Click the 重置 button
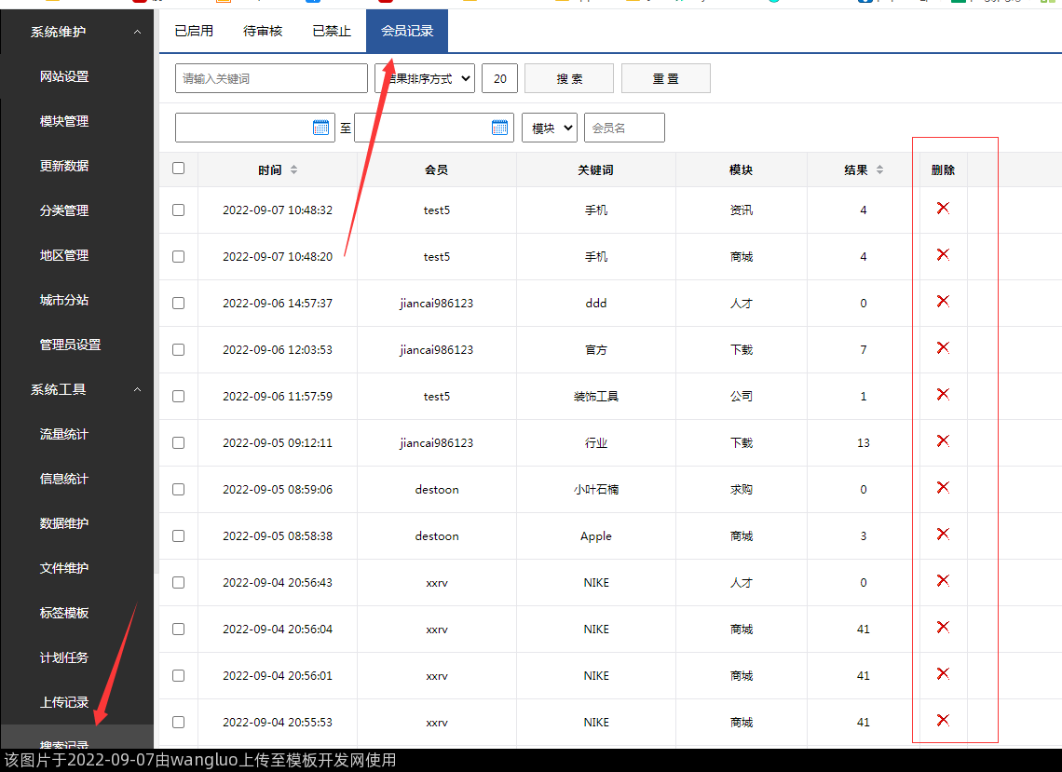This screenshot has width=1062, height=772. point(665,79)
